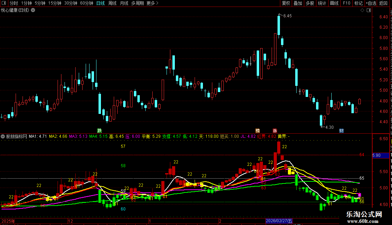392x225 pixels.
Task: Click the red 涨 marker
Action: pos(275,131)
